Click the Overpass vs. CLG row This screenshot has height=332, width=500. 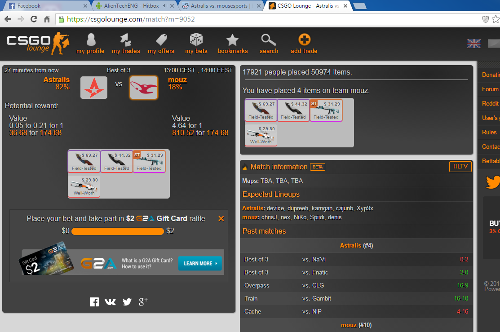pyautogui.click(x=356, y=285)
